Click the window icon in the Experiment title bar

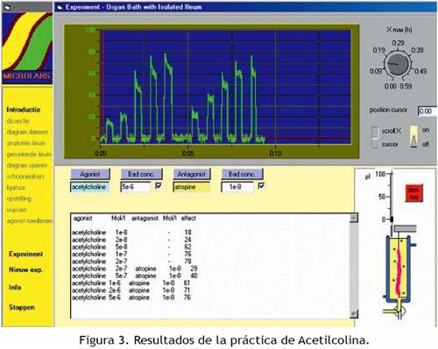click(x=60, y=7)
